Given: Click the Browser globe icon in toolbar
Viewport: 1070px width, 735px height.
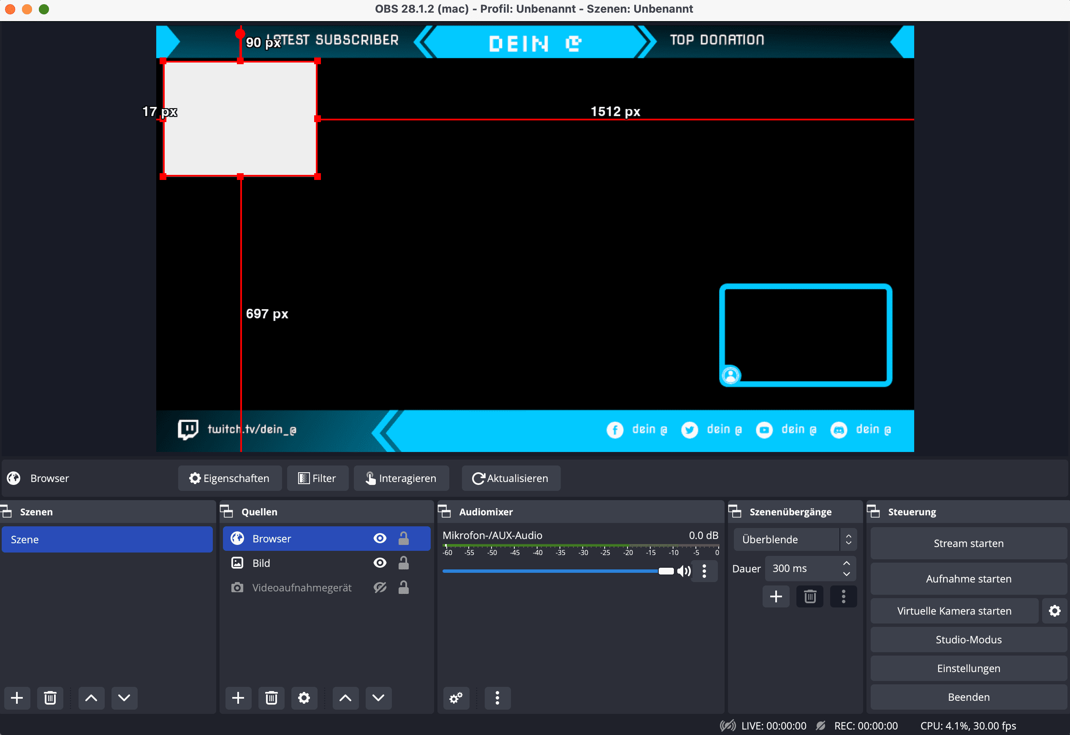Looking at the screenshot, I should 14,478.
